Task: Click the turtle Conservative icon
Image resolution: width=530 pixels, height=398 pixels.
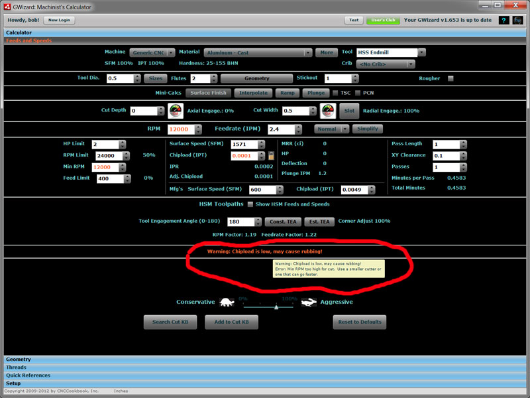Action: 225,301
